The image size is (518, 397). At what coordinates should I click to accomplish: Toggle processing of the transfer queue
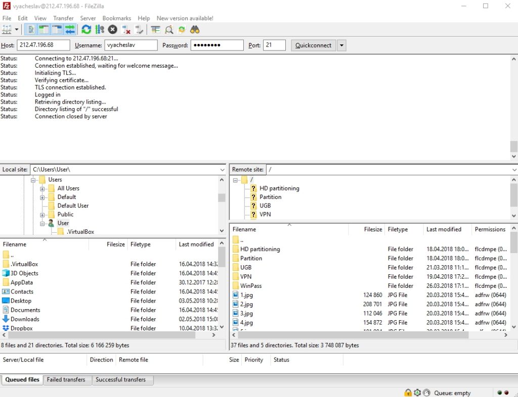click(x=100, y=30)
